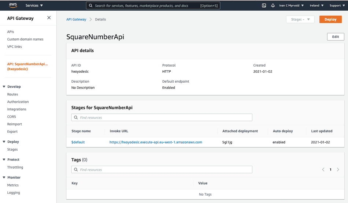Screen dimensions: 348x203
Task: Open the Ireland region selector
Action: coord(316,5)
